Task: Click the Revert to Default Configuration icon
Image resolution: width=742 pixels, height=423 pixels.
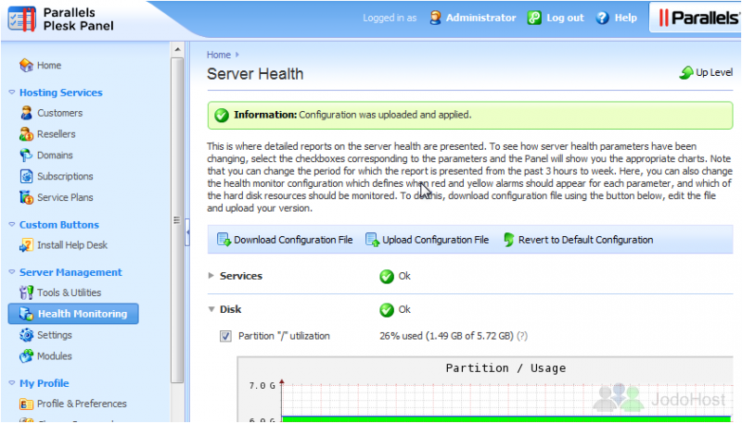Action: click(x=508, y=240)
